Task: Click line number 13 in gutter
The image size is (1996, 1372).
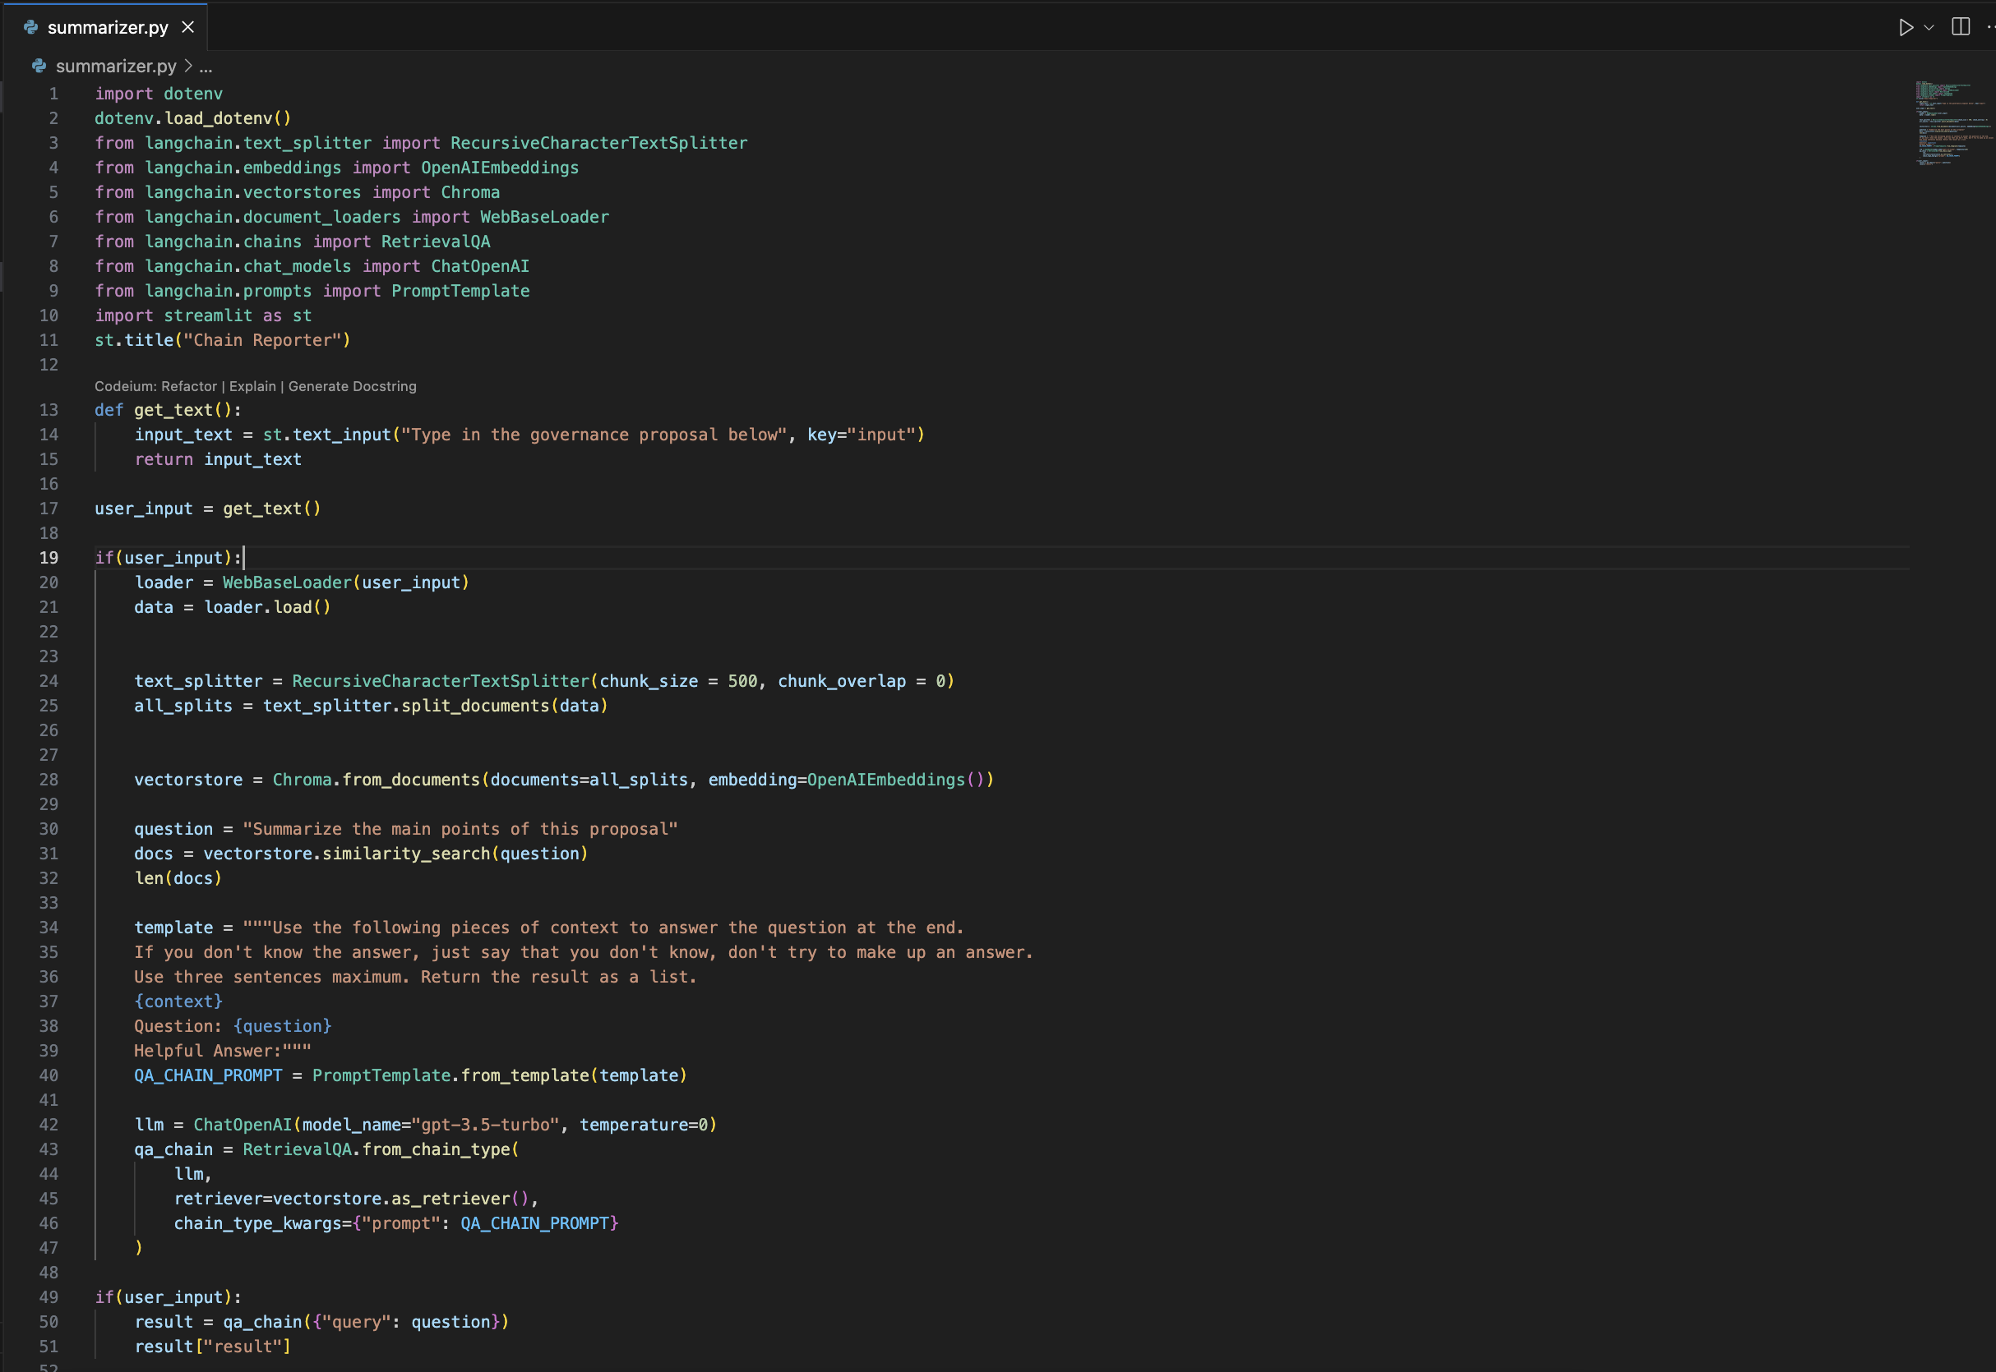Action: [x=49, y=410]
